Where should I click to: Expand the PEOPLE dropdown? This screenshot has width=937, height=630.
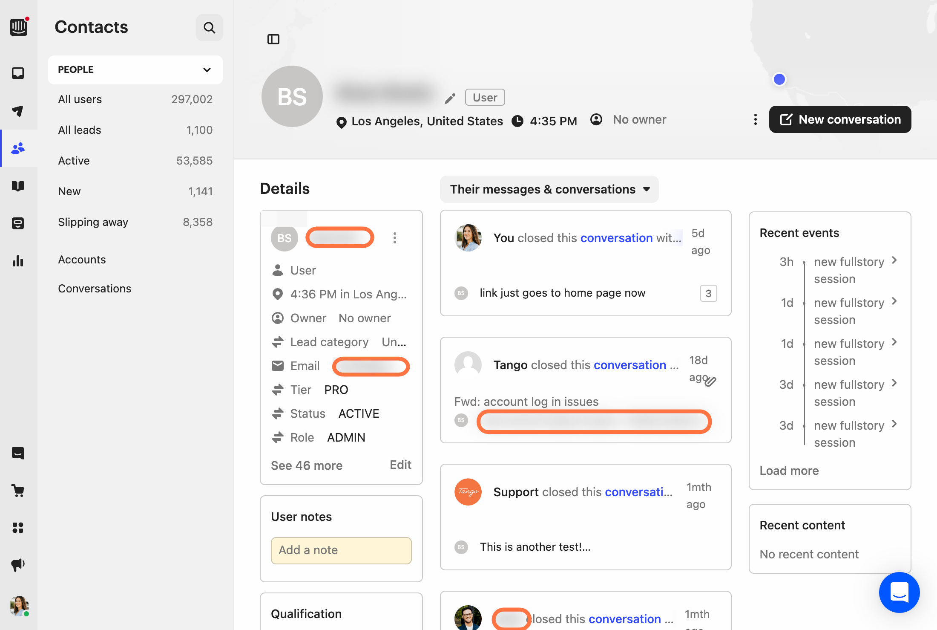pos(135,69)
